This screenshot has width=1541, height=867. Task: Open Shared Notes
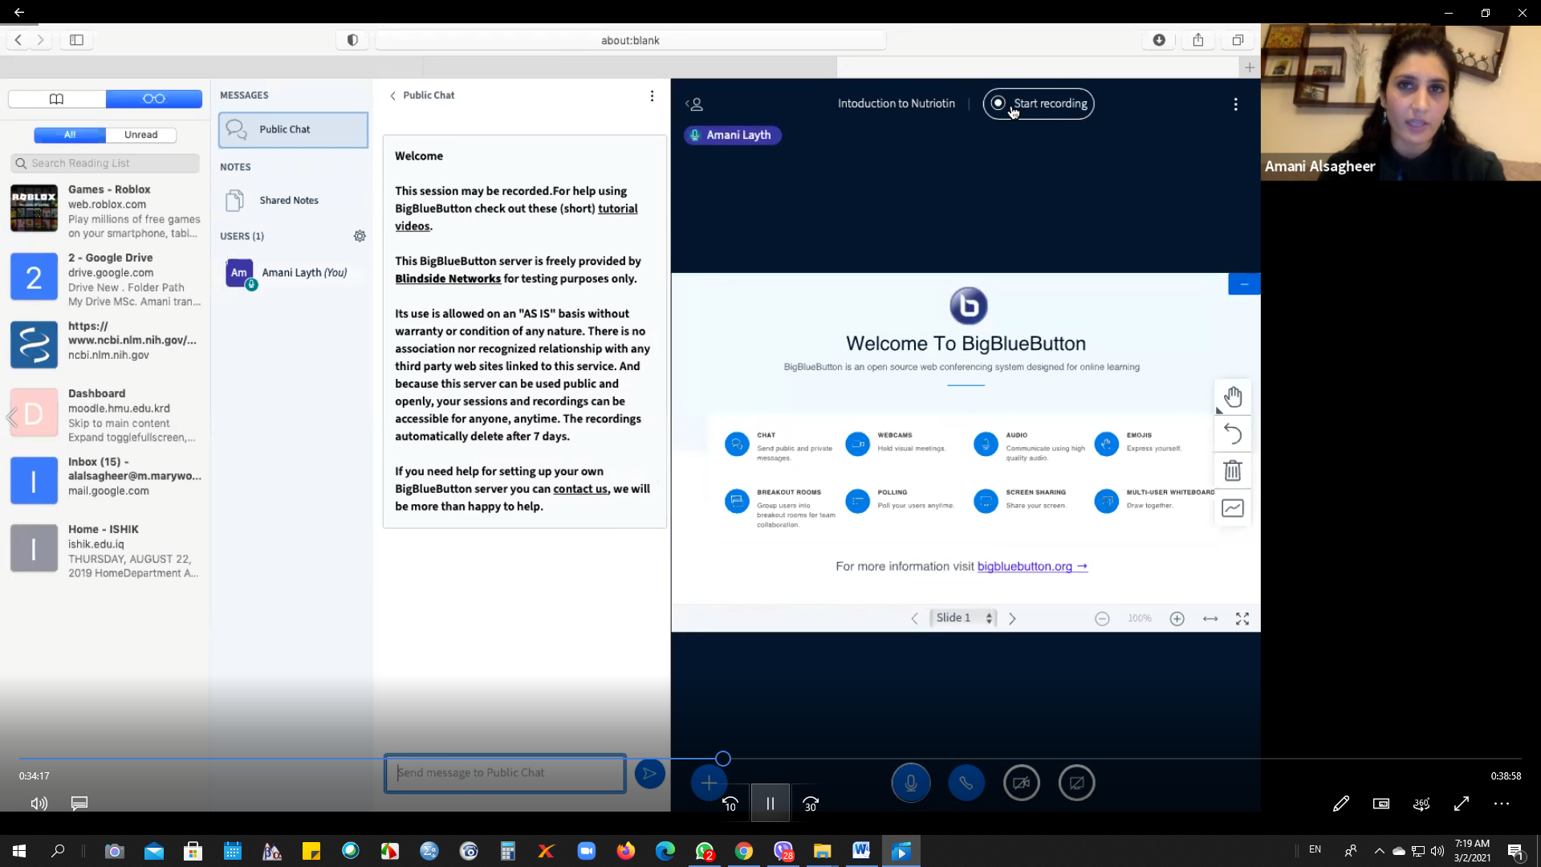pos(293,201)
